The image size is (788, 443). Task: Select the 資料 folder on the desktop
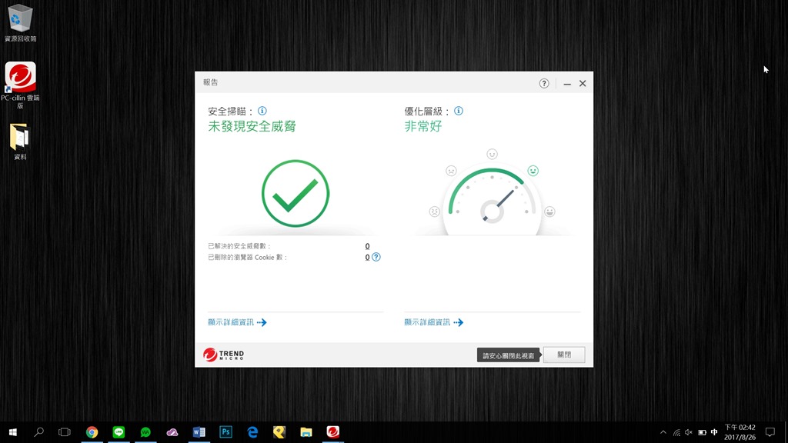pyautogui.click(x=20, y=142)
